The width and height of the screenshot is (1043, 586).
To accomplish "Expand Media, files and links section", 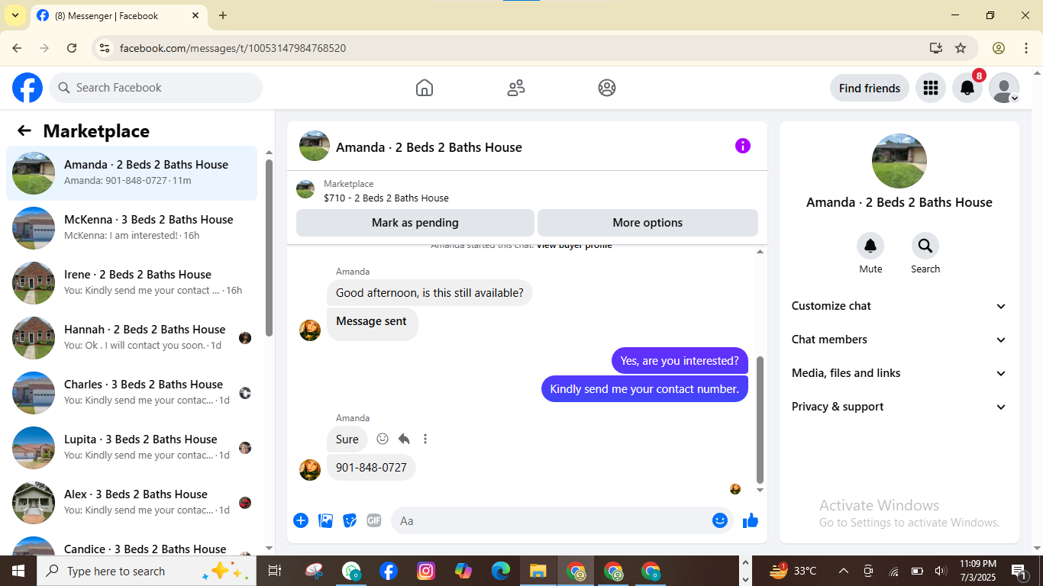I will point(899,373).
